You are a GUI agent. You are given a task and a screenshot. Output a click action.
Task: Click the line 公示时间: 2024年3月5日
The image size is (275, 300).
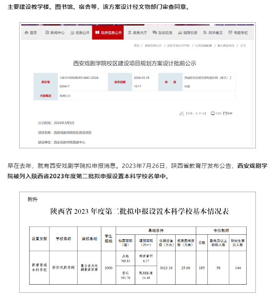[x=56, y=123]
